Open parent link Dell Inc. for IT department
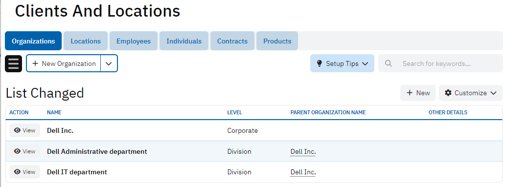 click(x=303, y=172)
